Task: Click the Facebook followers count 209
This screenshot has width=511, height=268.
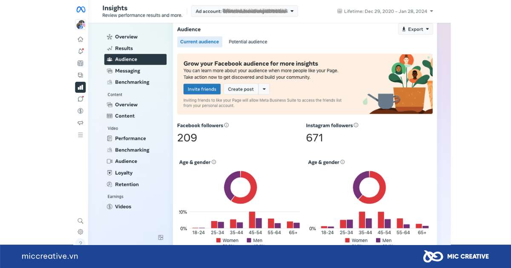Action: 187,138
